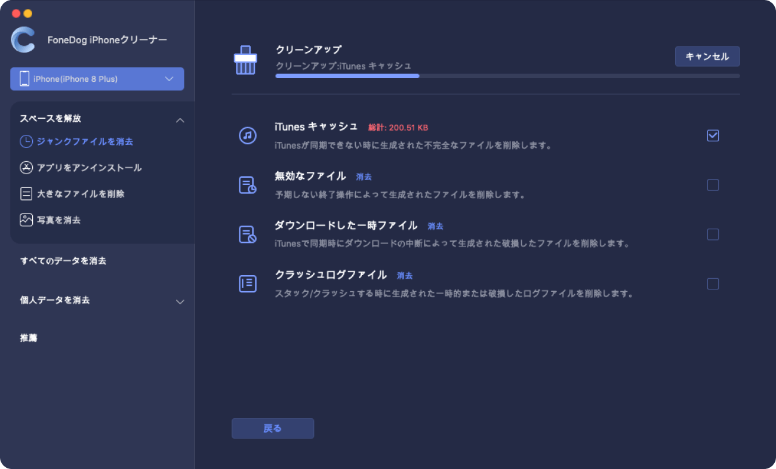Uncheck the iTunes キャッシュ checkbox
Image resolution: width=776 pixels, height=469 pixels.
[x=713, y=135]
